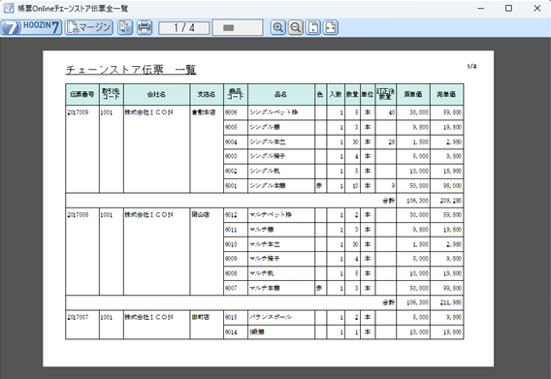The width and height of the screenshot is (551, 379).
Task: Click the application icon in the title bar
Action: (x=9, y=8)
